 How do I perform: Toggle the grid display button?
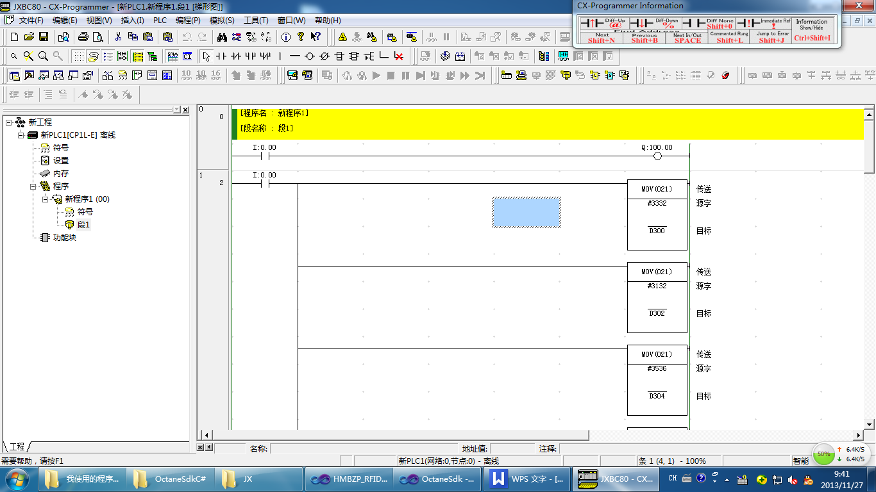pyautogui.click(x=78, y=56)
